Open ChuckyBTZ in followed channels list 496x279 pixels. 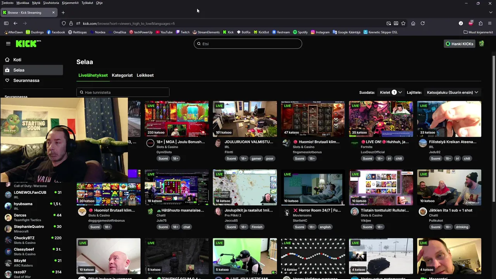33,240
